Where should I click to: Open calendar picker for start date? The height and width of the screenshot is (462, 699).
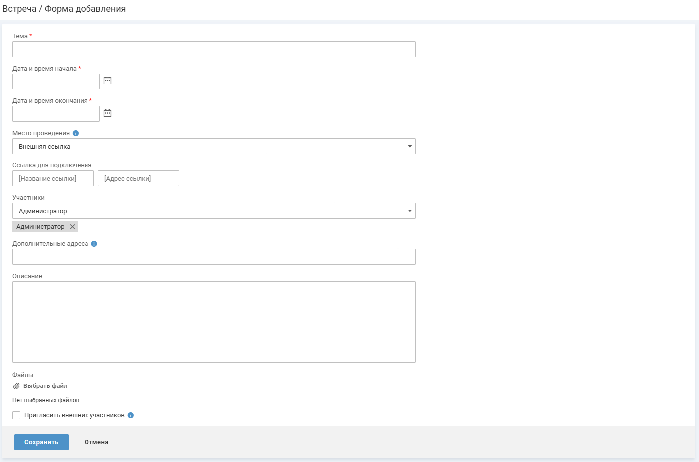[107, 81]
